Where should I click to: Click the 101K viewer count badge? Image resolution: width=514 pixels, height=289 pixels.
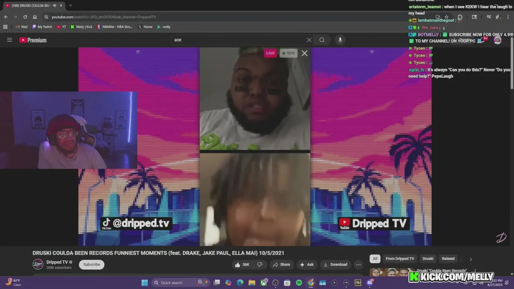click(288, 53)
